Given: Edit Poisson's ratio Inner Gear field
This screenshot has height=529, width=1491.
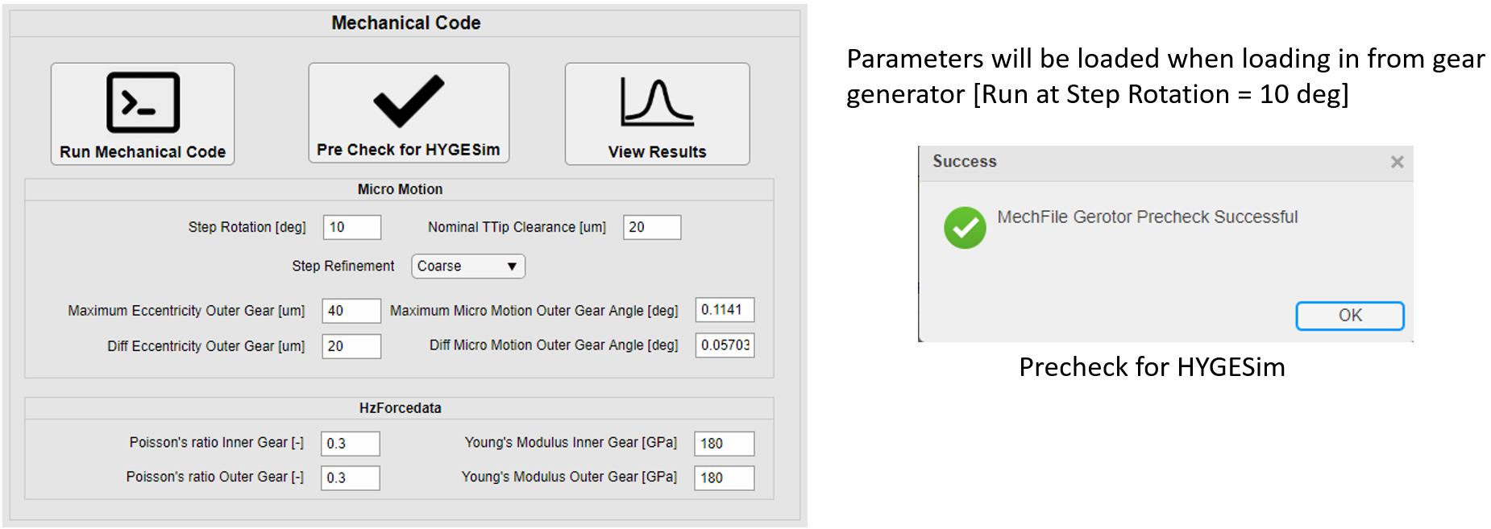Looking at the screenshot, I should [x=351, y=444].
